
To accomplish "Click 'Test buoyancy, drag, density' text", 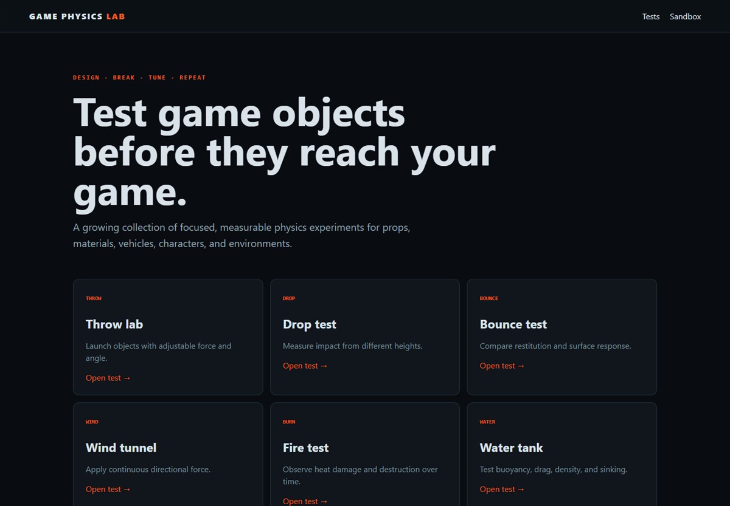I will pos(554,470).
